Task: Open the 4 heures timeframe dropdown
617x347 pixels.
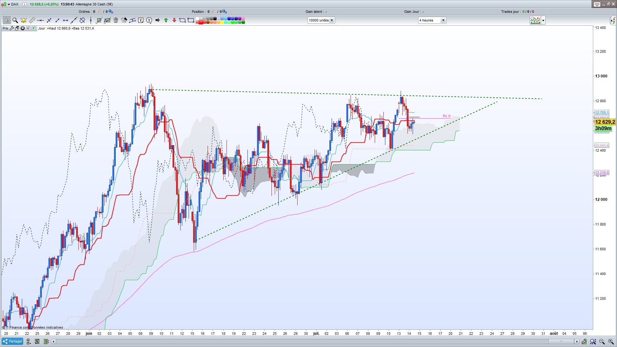Action: click(432, 20)
